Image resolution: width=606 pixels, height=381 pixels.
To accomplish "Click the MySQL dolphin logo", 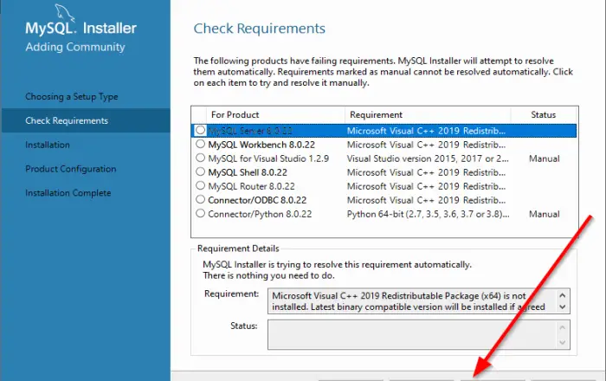I will (64, 13).
